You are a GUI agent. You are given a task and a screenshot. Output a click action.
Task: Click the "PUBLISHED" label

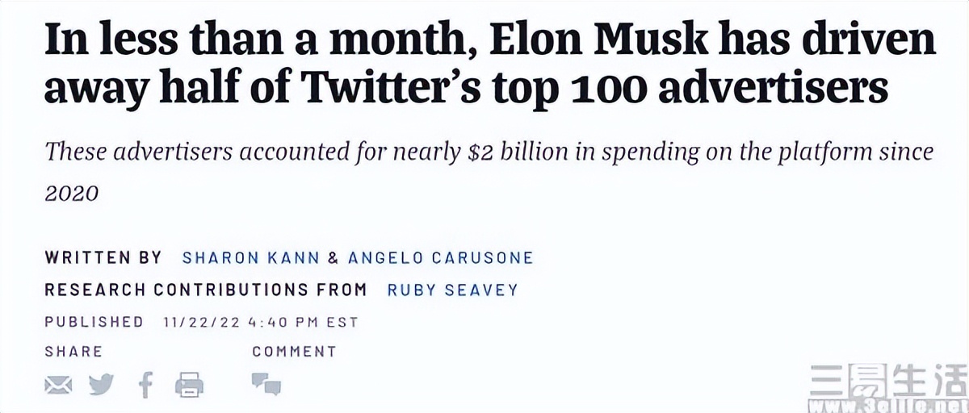coord(94,322)
